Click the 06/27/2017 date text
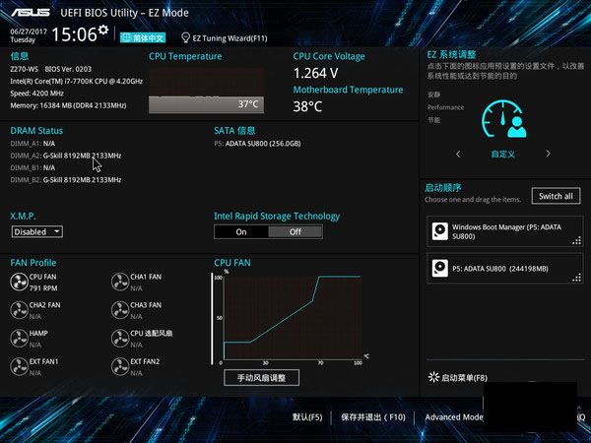The image size is (591, 443). (x=29, y=32)
